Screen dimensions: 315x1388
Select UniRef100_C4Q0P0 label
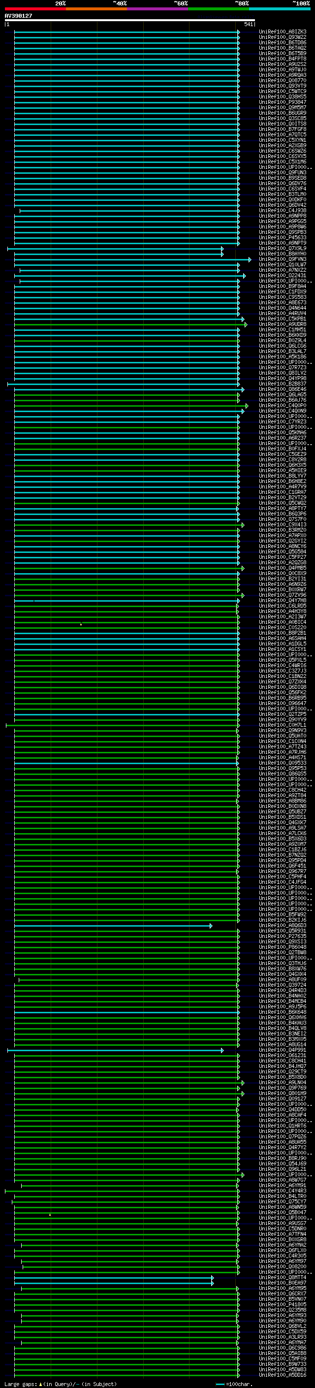point(283,406)
